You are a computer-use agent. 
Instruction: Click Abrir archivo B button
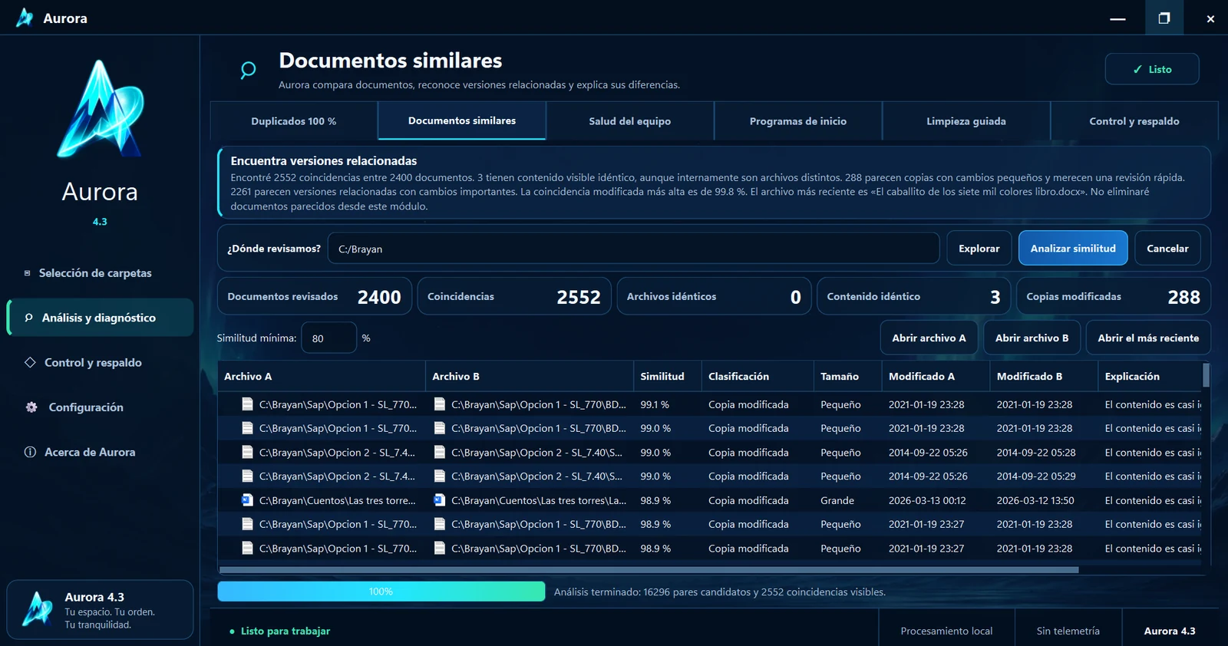(1032, 338)
